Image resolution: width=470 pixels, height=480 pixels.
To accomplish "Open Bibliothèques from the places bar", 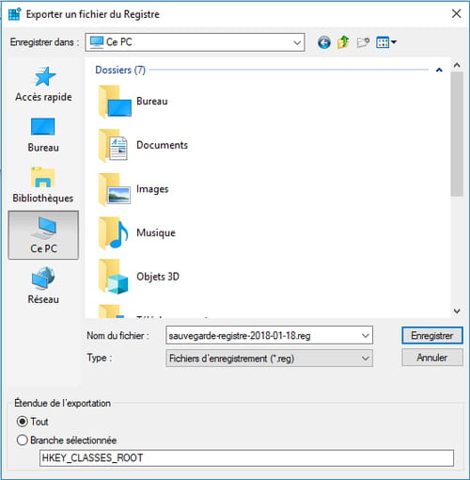I will click(x=43, y=185).
